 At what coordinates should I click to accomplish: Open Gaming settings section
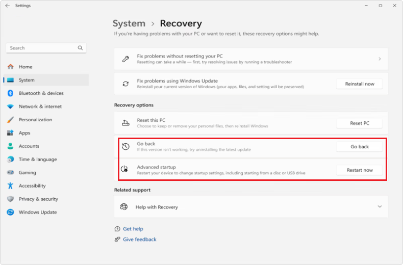(x=46, y=173)
